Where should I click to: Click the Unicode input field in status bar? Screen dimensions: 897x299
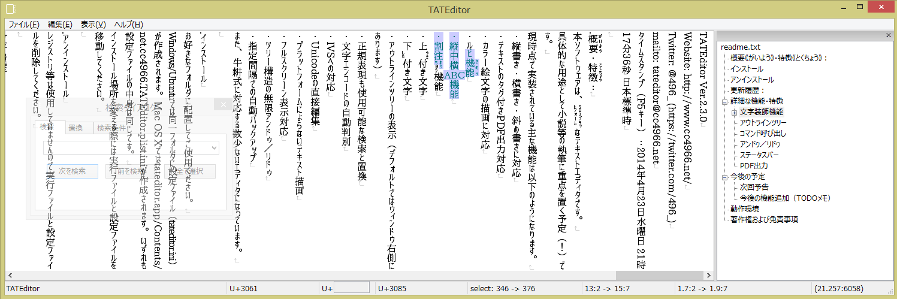pos(352,288)
